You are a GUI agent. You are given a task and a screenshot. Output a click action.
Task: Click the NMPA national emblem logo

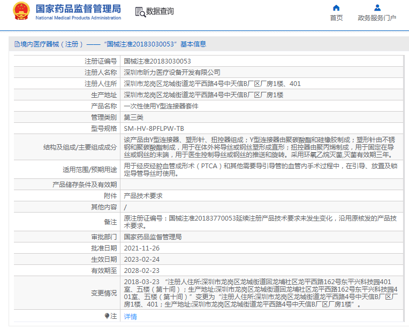pos(21,11)
